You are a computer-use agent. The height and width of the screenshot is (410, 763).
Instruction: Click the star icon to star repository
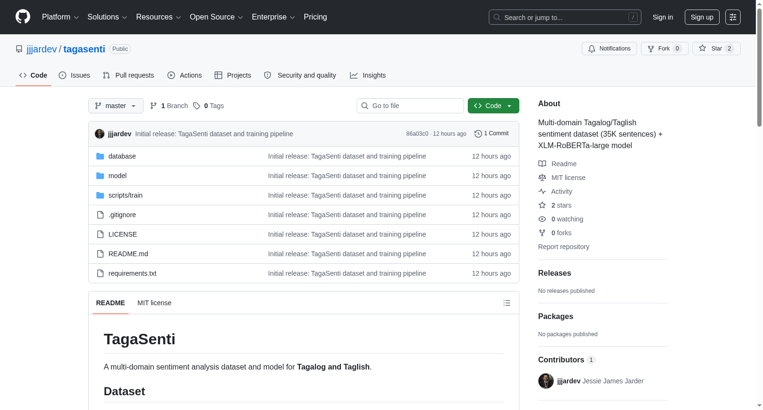click(x=702, y=48)
